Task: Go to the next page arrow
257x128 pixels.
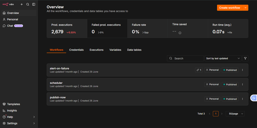Action: (x=222, y=113)
